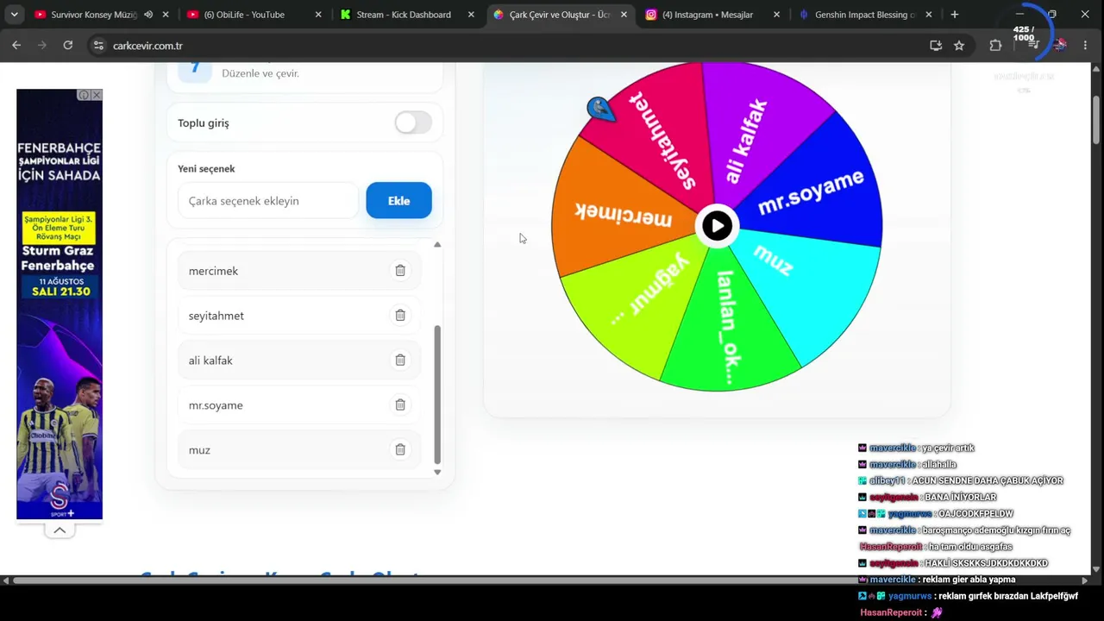Open the Fenerbahçe Sturm Graz advertisement

click(x=60, y=304)
